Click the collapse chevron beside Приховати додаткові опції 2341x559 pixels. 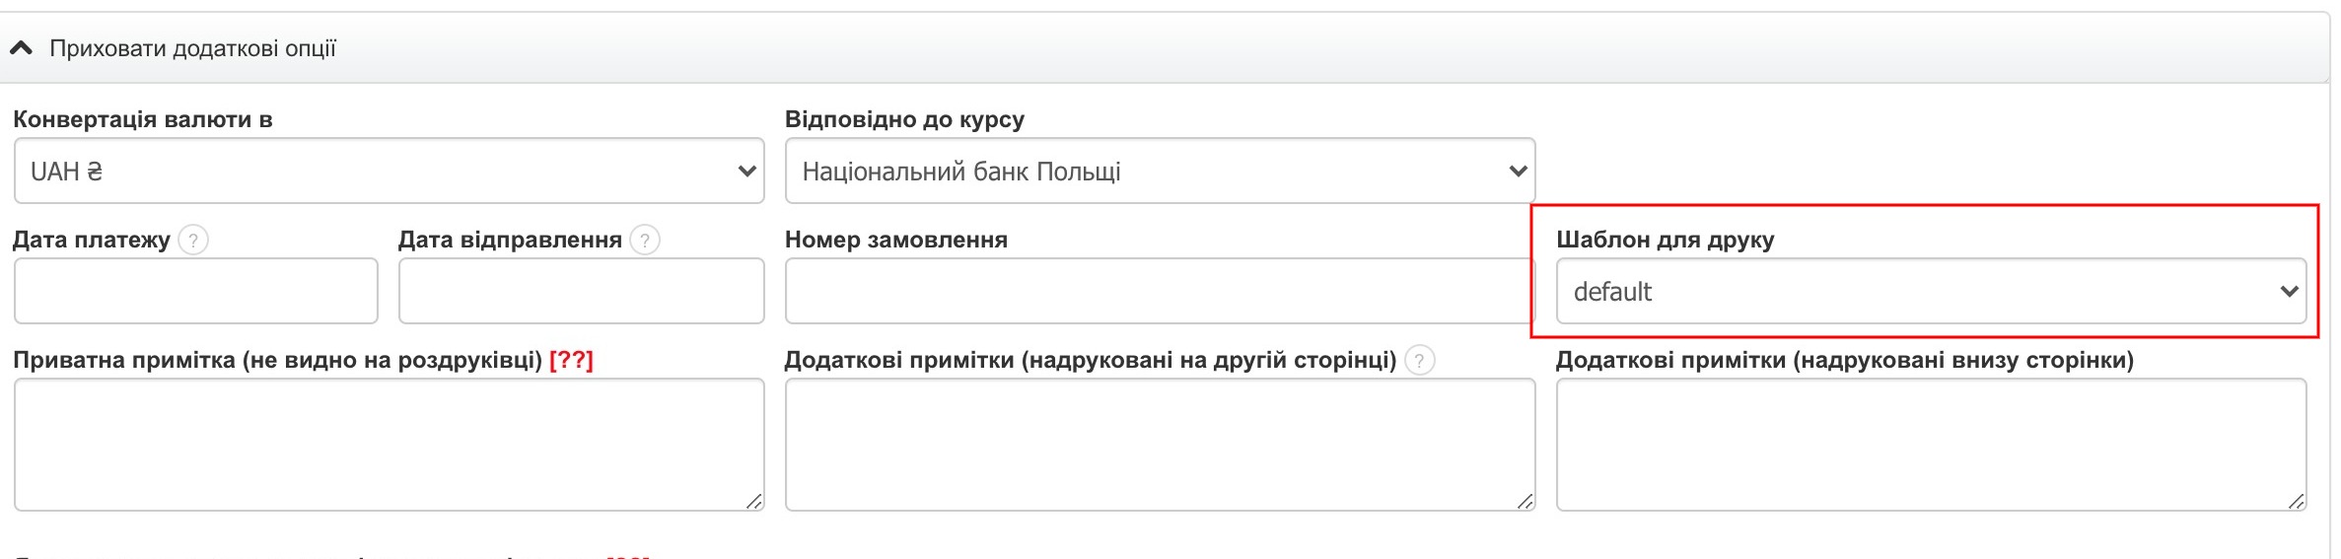pyautogui.click(x=21, y=48)
